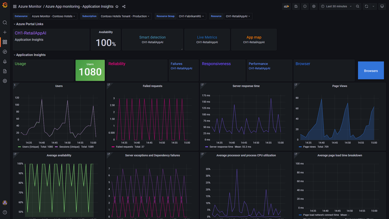
Task: Open Failed requests panel title menu
Action: coord(152,86)
